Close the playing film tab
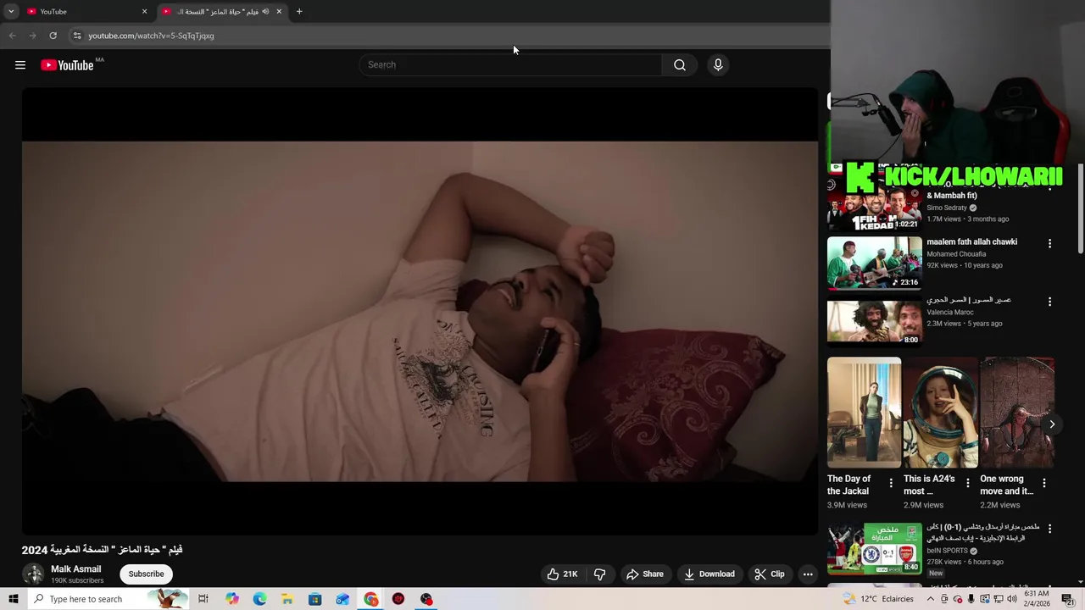This screenshot has width=1085, height=610. coord(279,12)
